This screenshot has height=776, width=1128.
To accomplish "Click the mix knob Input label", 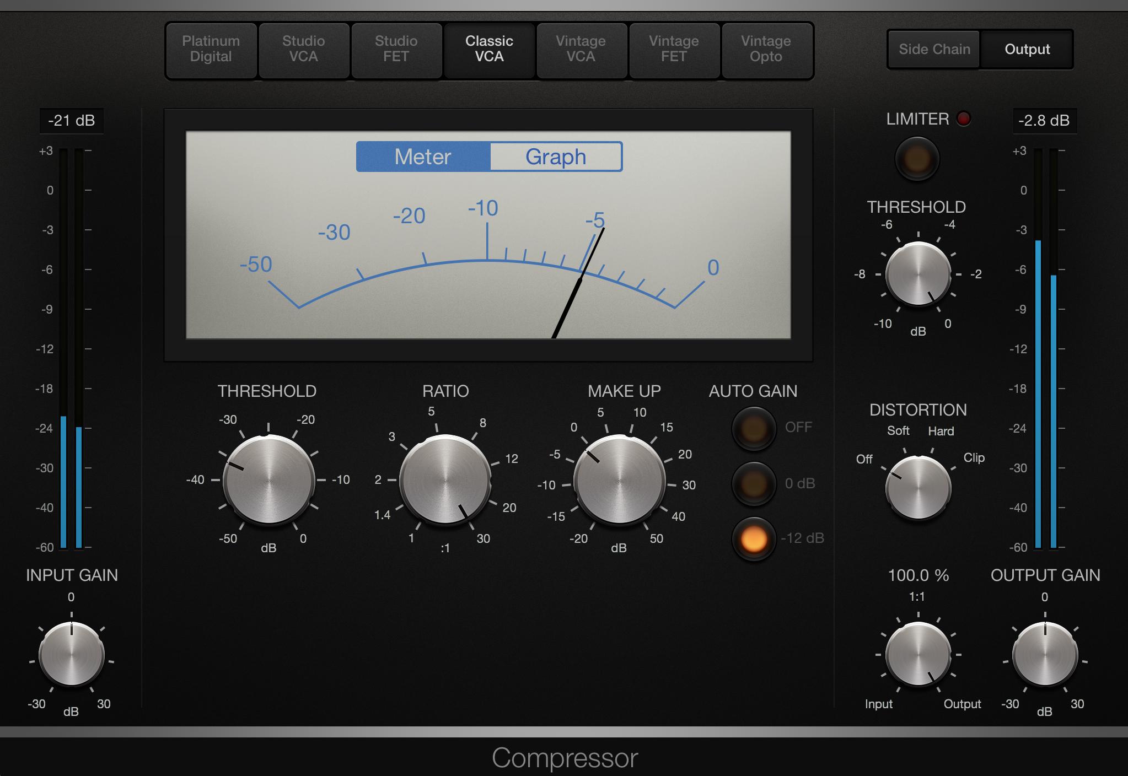I will coord(878,704).
